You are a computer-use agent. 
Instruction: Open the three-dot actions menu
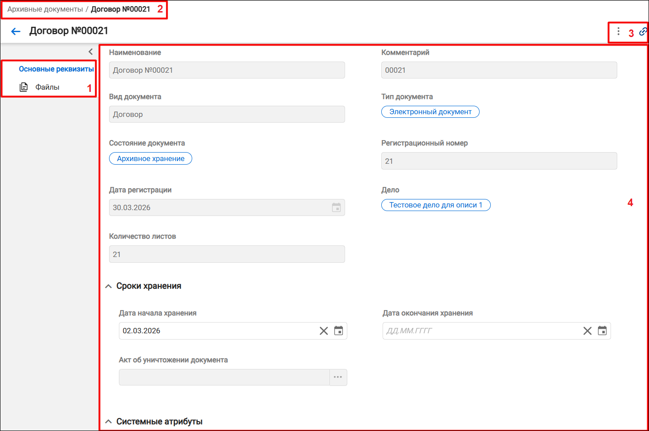[x=618, y=31]
